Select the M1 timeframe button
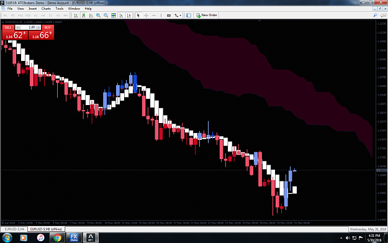 click(x=6, y=16)
